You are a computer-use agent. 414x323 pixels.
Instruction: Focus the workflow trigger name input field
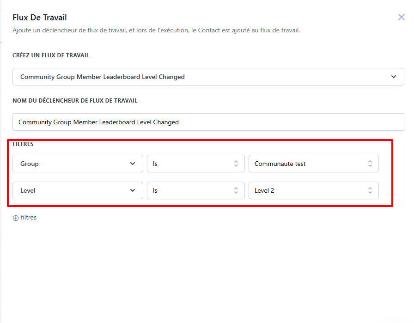[x=208, y=122]
